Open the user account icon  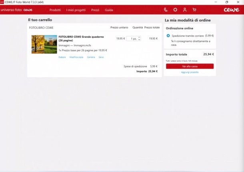pyautogui.click(x=185, y=10)
